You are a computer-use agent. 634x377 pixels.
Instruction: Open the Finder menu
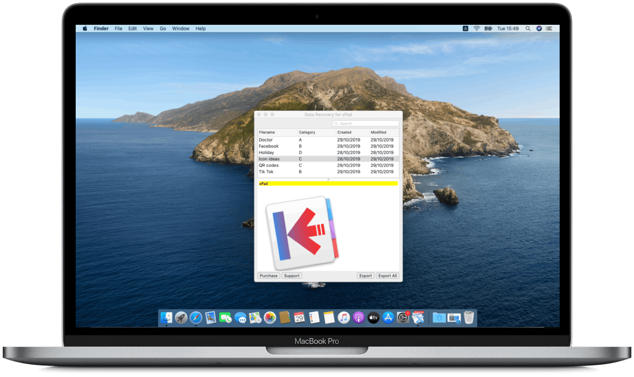click(101, 28)
